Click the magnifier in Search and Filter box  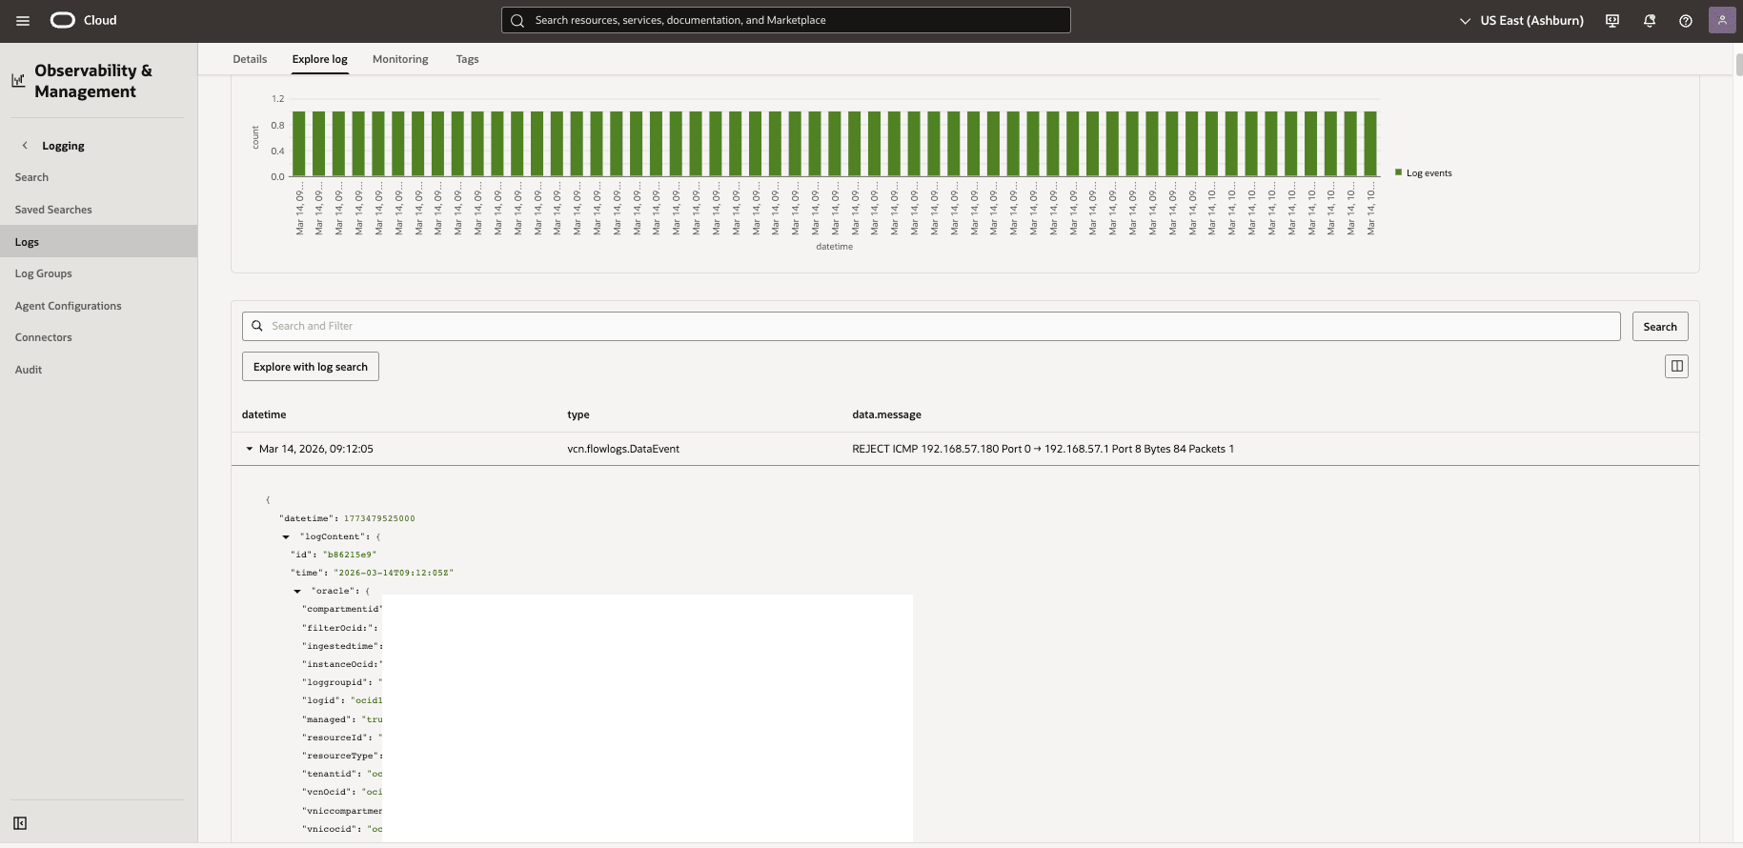(257, 326)
